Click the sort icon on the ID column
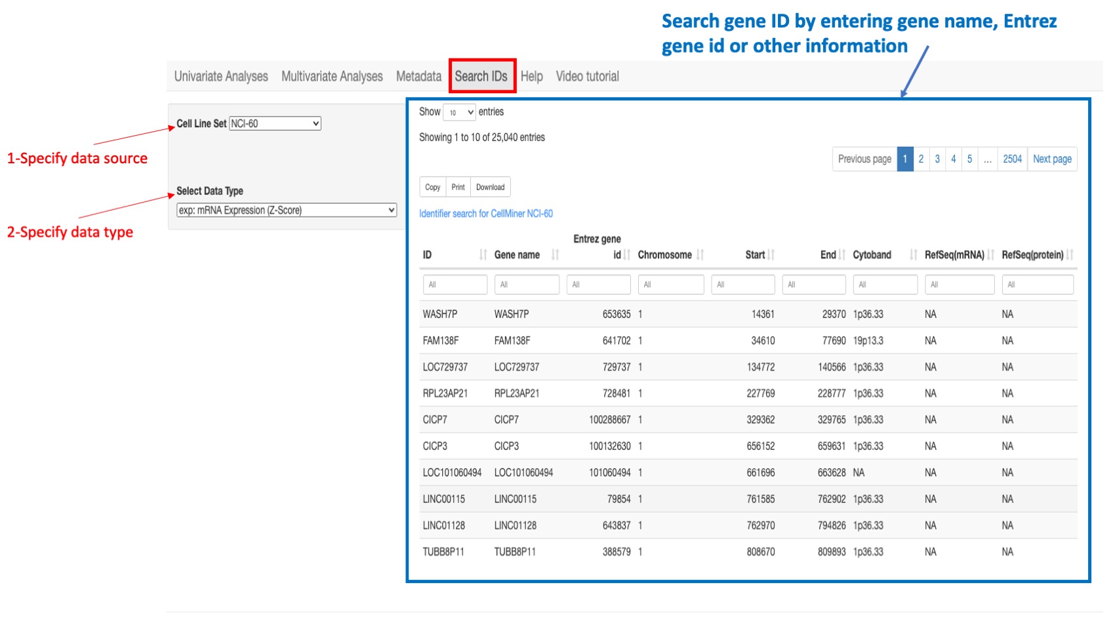This screenshot has height=627, width=1115. pyautogui.click(x=482, y=255)
